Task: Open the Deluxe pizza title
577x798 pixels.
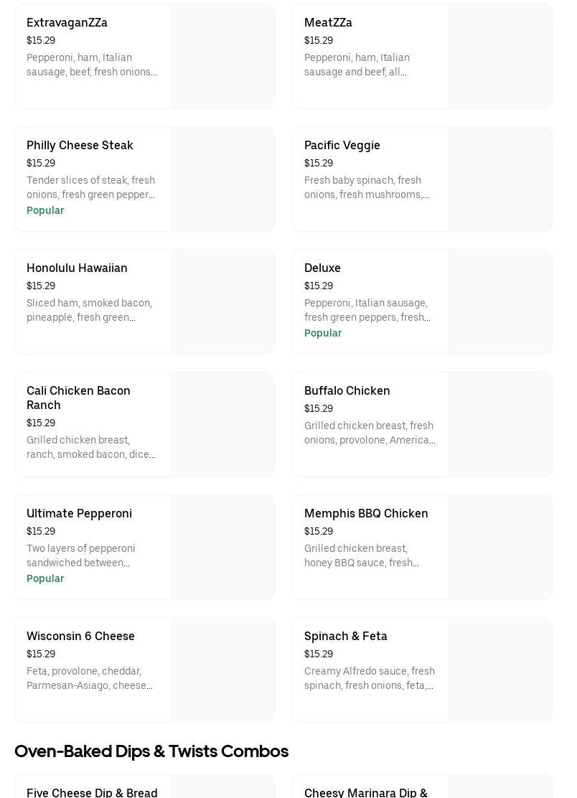Action: (x=322, y=268)
